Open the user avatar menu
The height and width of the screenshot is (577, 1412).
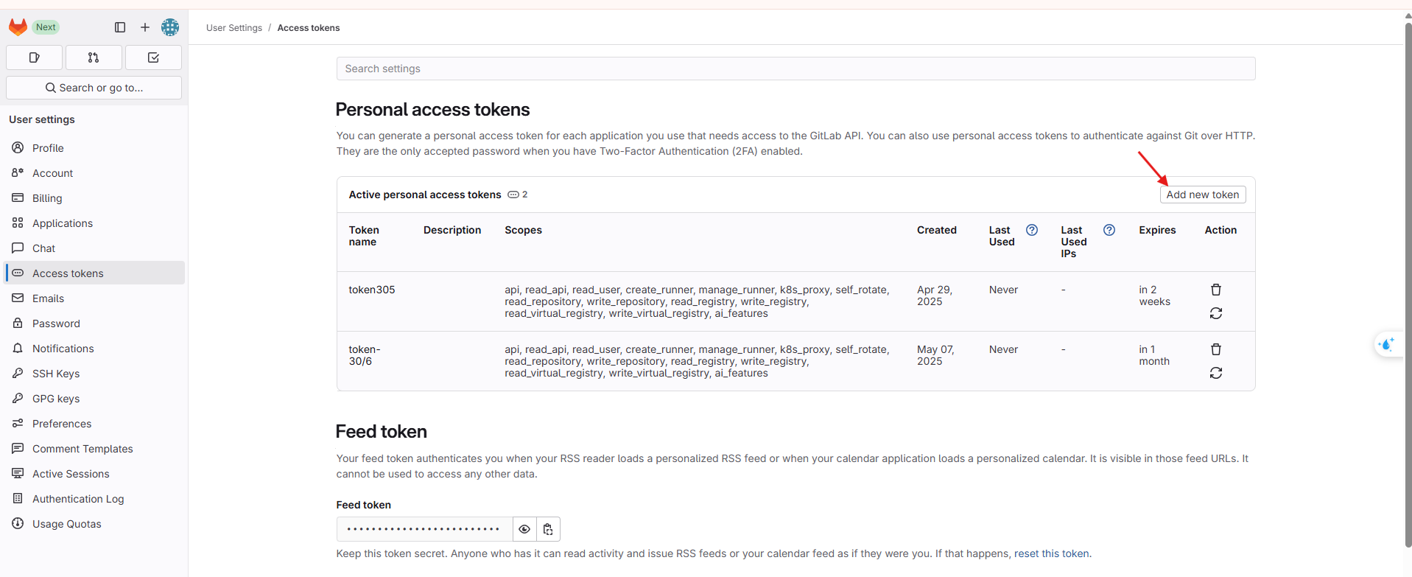(x=170, y=27)
